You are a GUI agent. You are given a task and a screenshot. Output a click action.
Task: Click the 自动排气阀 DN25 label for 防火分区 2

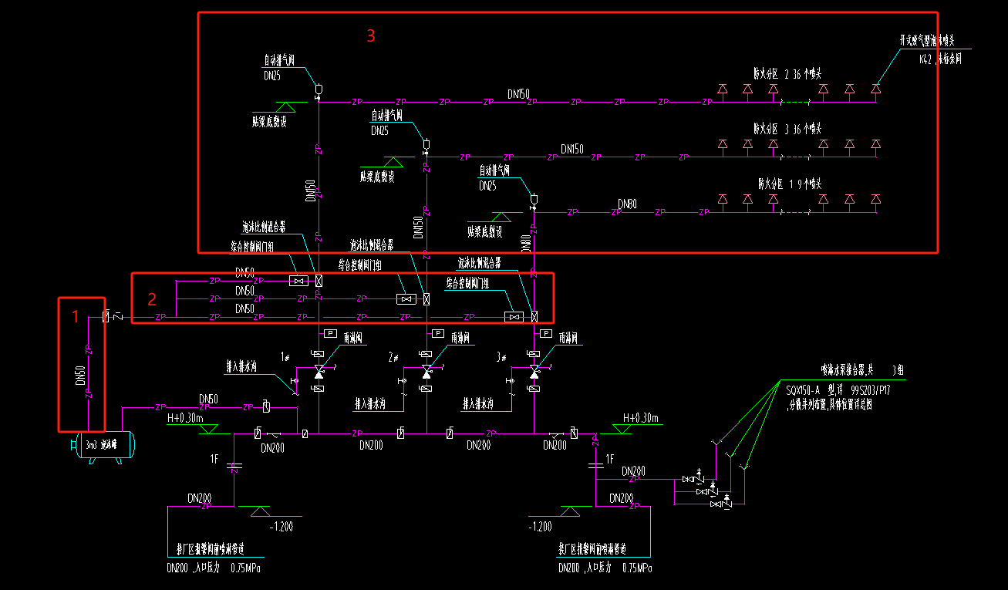(x=279, y=67)
